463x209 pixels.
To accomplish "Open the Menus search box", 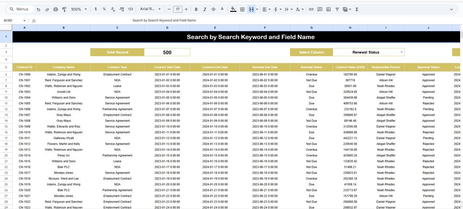I will coord(19,9).
